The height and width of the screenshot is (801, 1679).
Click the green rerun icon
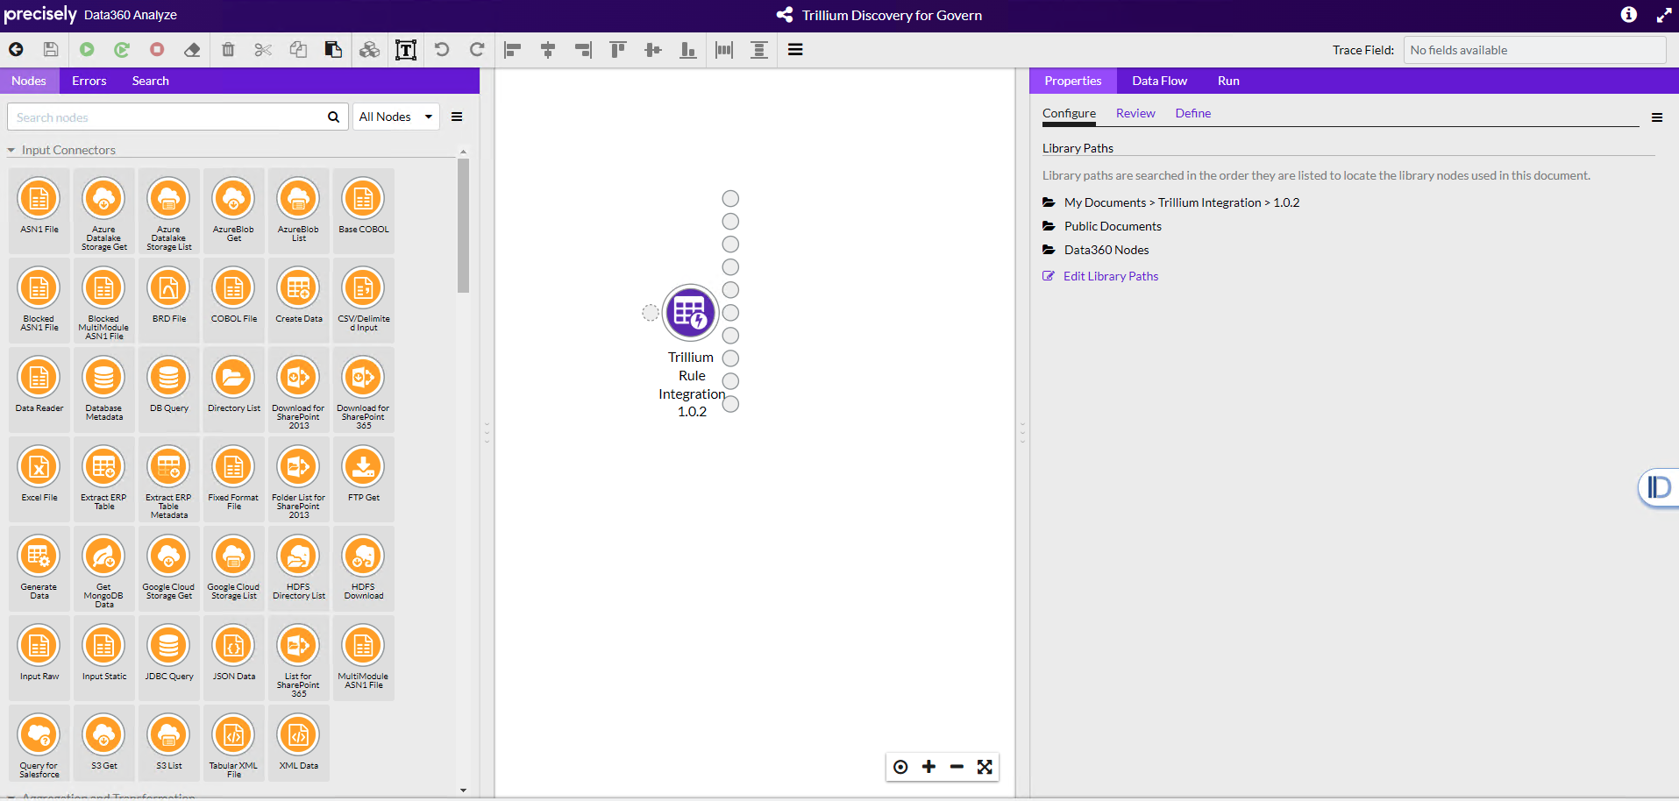point(122,50)
